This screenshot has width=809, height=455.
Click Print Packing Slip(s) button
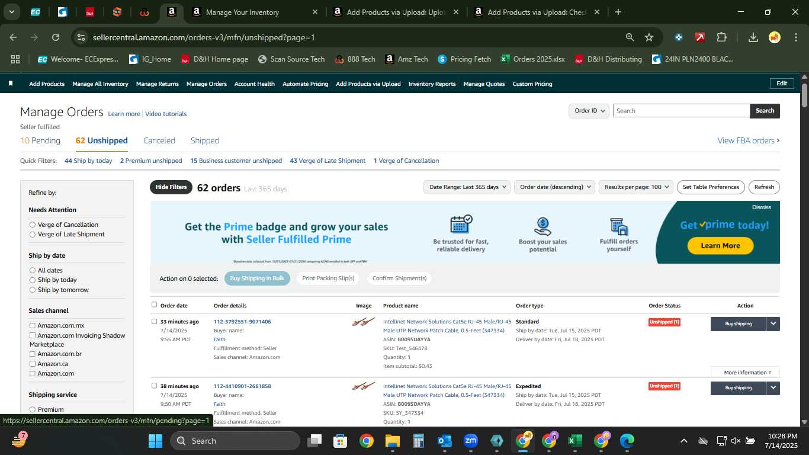click(x=328, y=278)
